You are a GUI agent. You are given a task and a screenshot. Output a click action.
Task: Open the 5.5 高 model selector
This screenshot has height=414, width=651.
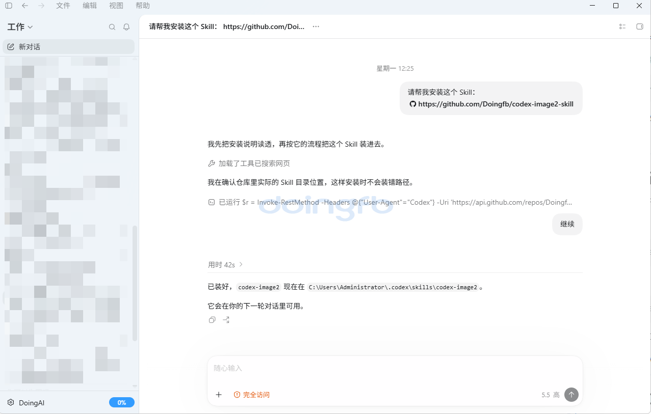point(551,395)
